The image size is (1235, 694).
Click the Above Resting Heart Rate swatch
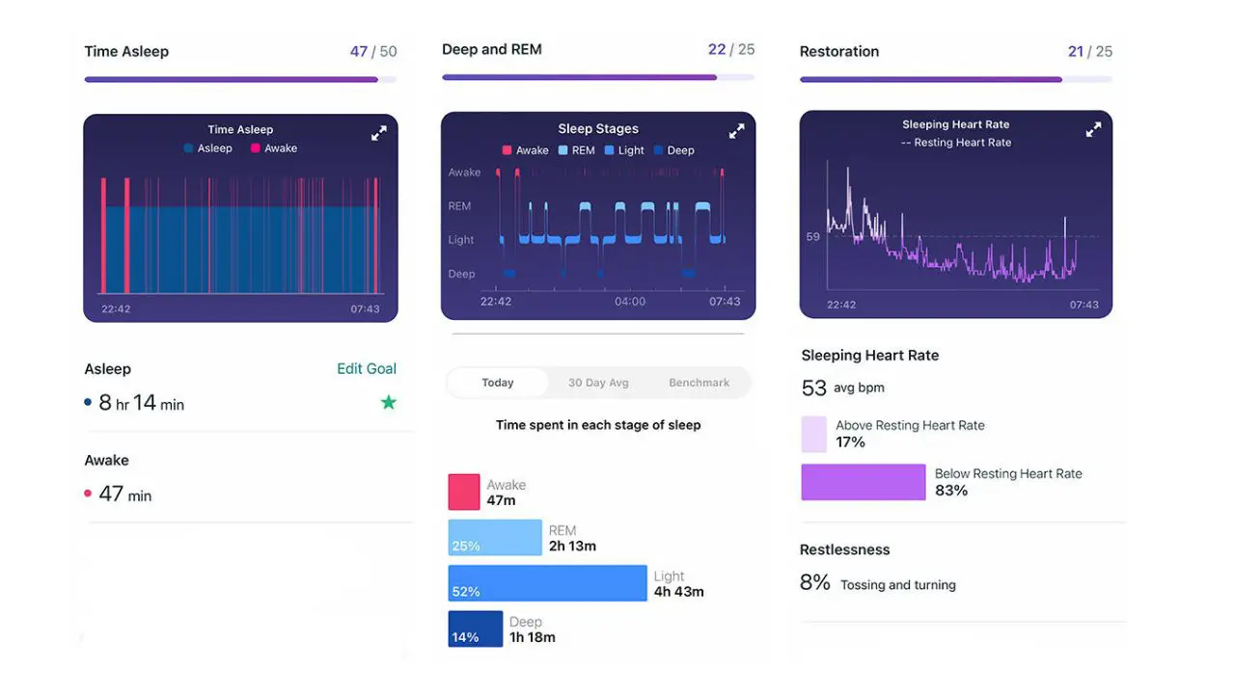tap(814, 434)
